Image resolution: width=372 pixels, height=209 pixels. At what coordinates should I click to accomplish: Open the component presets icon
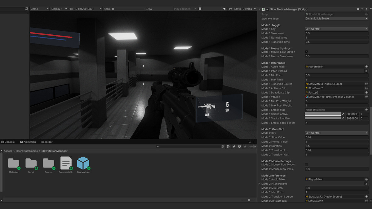362,9
